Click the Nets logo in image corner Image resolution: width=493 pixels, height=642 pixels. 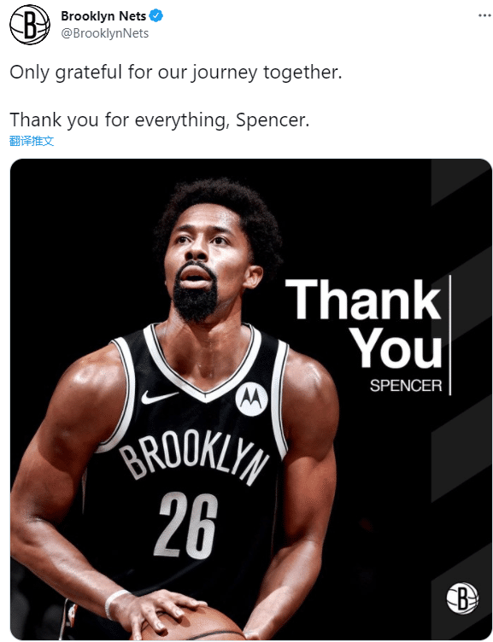pos(462,598)
